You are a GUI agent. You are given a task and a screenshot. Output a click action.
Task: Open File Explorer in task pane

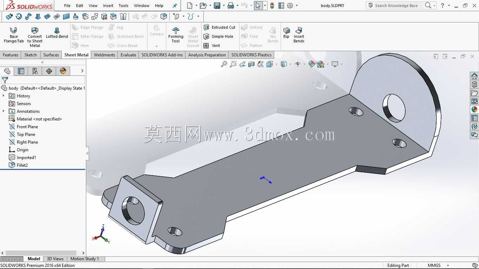coord(474,93)
